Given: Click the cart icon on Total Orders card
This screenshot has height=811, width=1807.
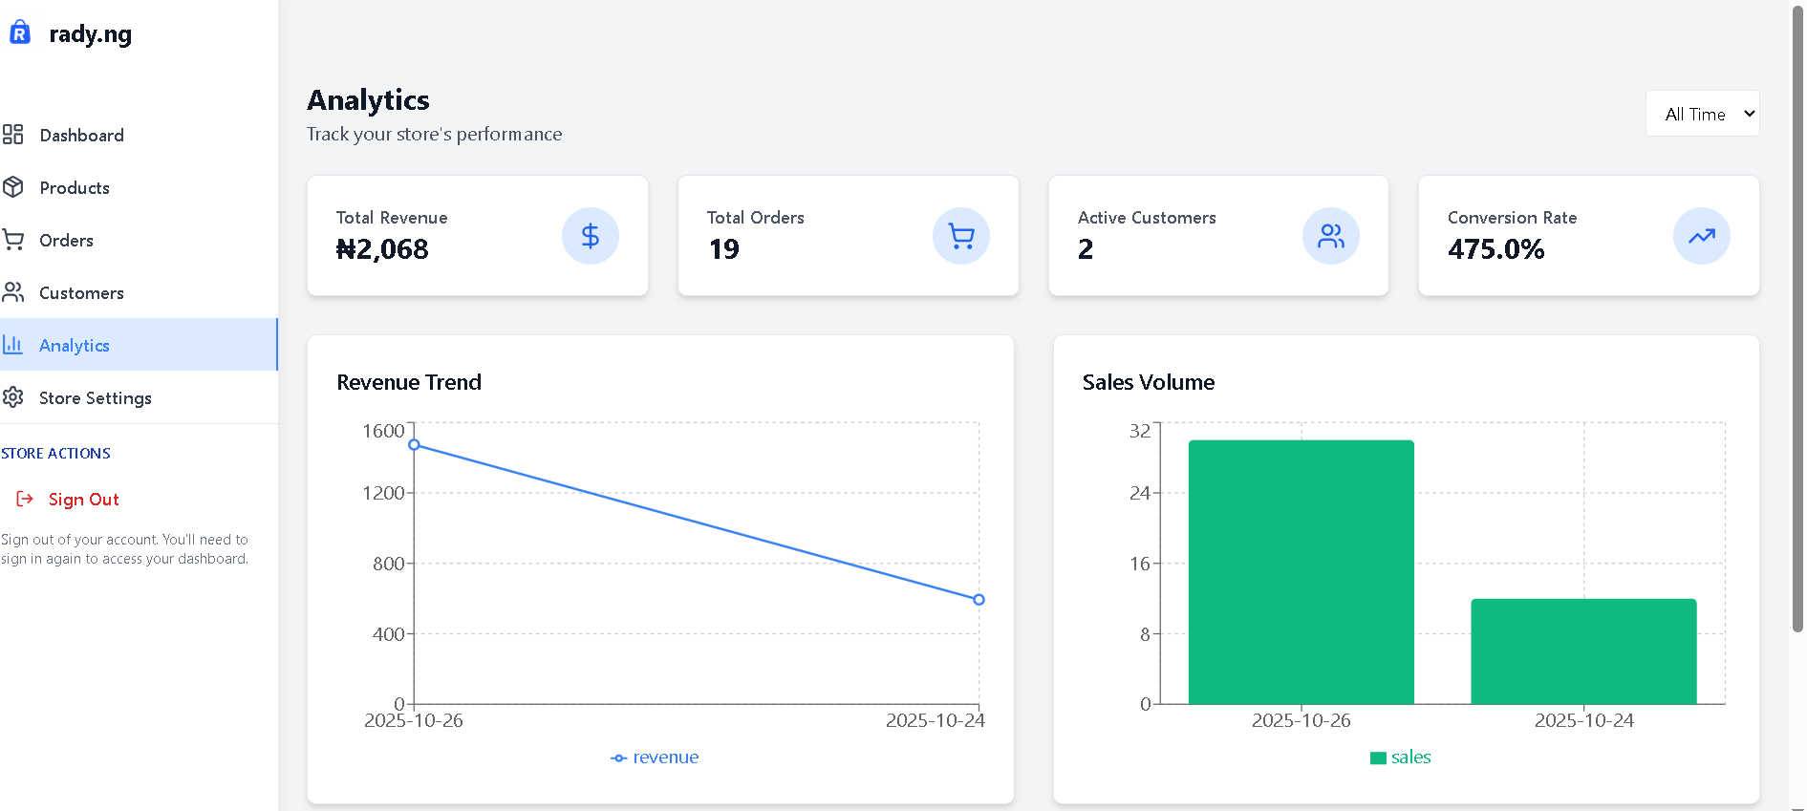Looking at the screenshot, I should click(x=961, y=236).
